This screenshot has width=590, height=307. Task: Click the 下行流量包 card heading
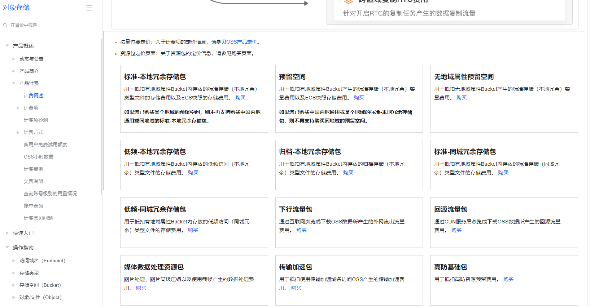(296, 209)
